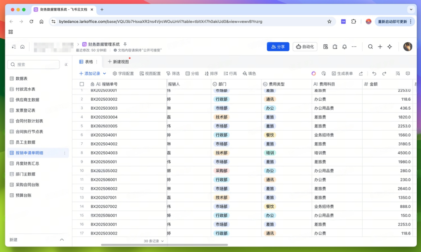This screenshot has height=252, width=421.
Task: Expand the 30 条记录 count dropdown
Action: coord(154,241)
